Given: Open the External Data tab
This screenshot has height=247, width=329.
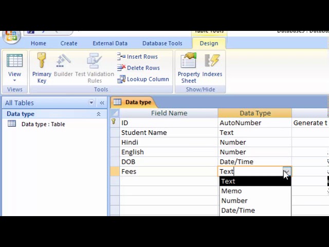Looking at the screenshot, I should coord(110,43).
